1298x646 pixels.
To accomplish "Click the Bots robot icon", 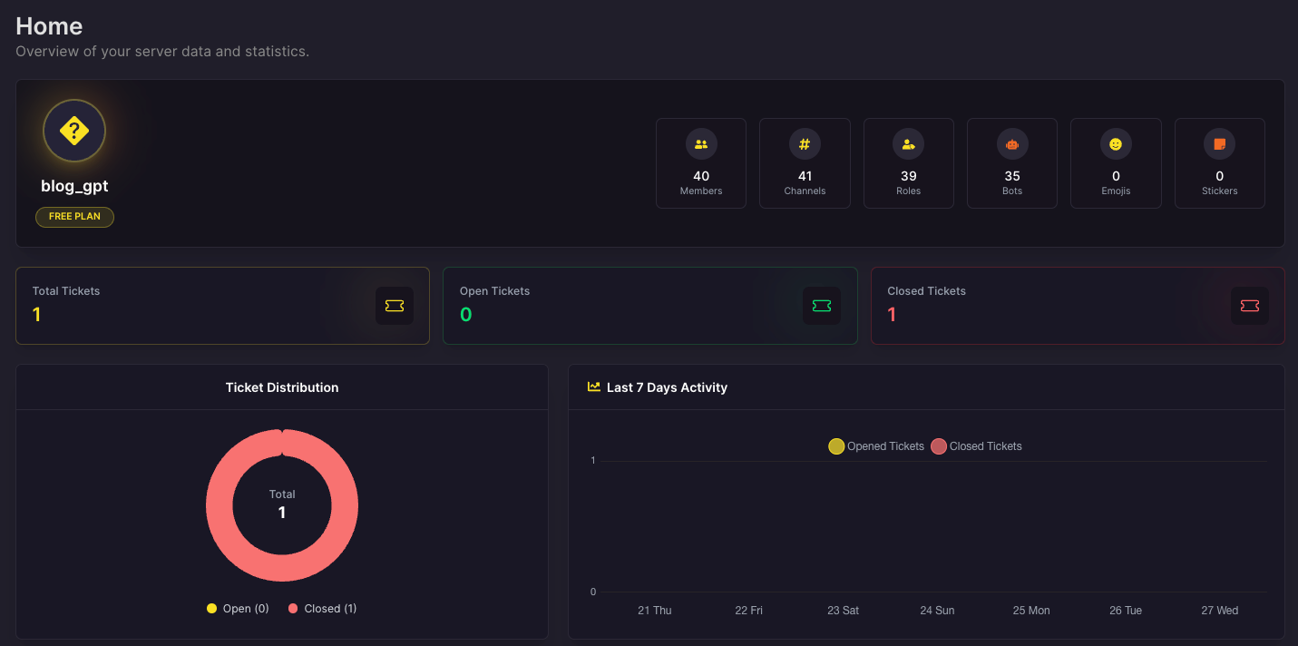I will (x=1012, y=143).
